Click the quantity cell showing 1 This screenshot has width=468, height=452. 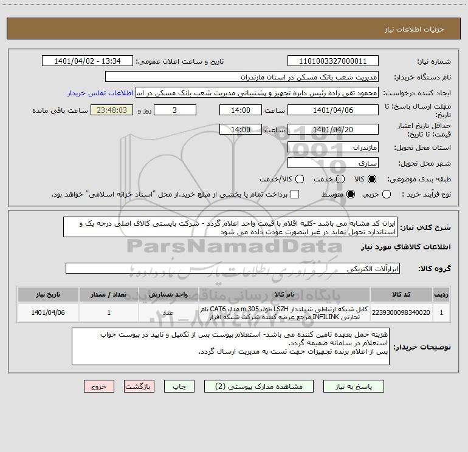(109, 312)
